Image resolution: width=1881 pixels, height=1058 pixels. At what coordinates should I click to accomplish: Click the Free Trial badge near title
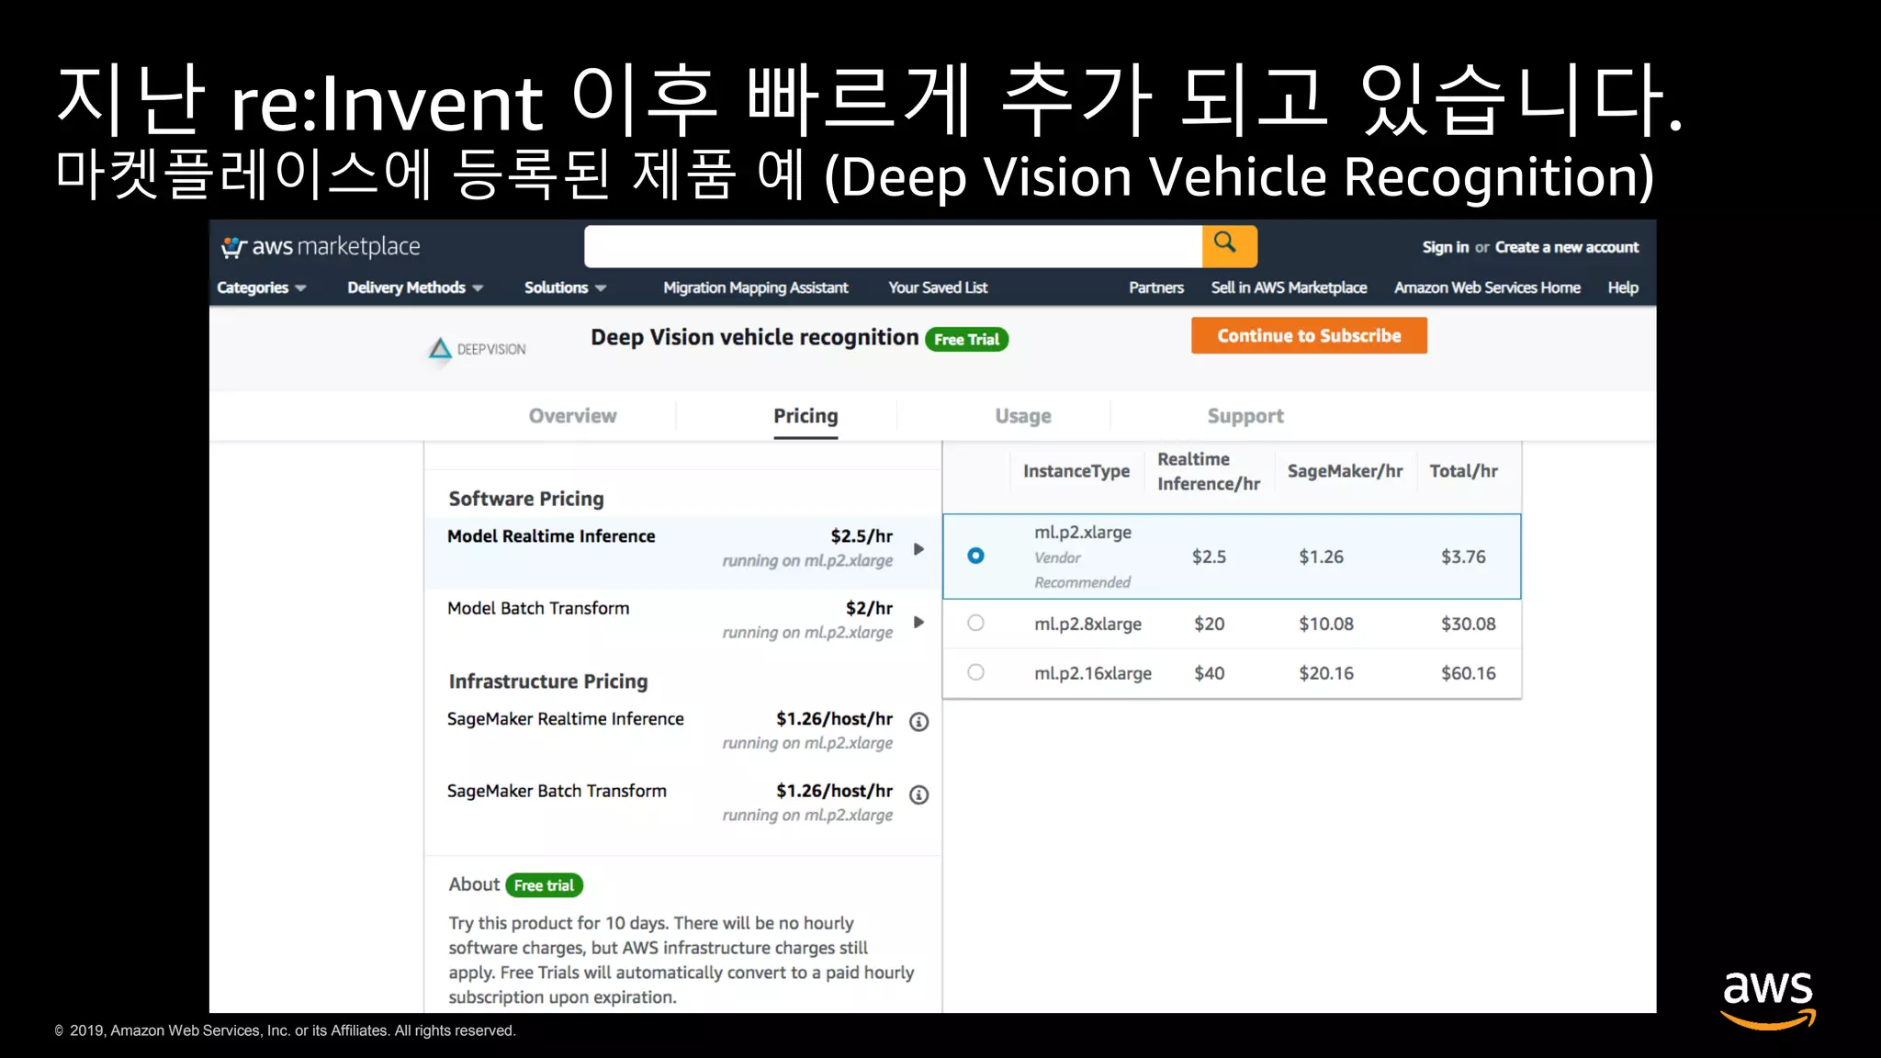(966, 339)
